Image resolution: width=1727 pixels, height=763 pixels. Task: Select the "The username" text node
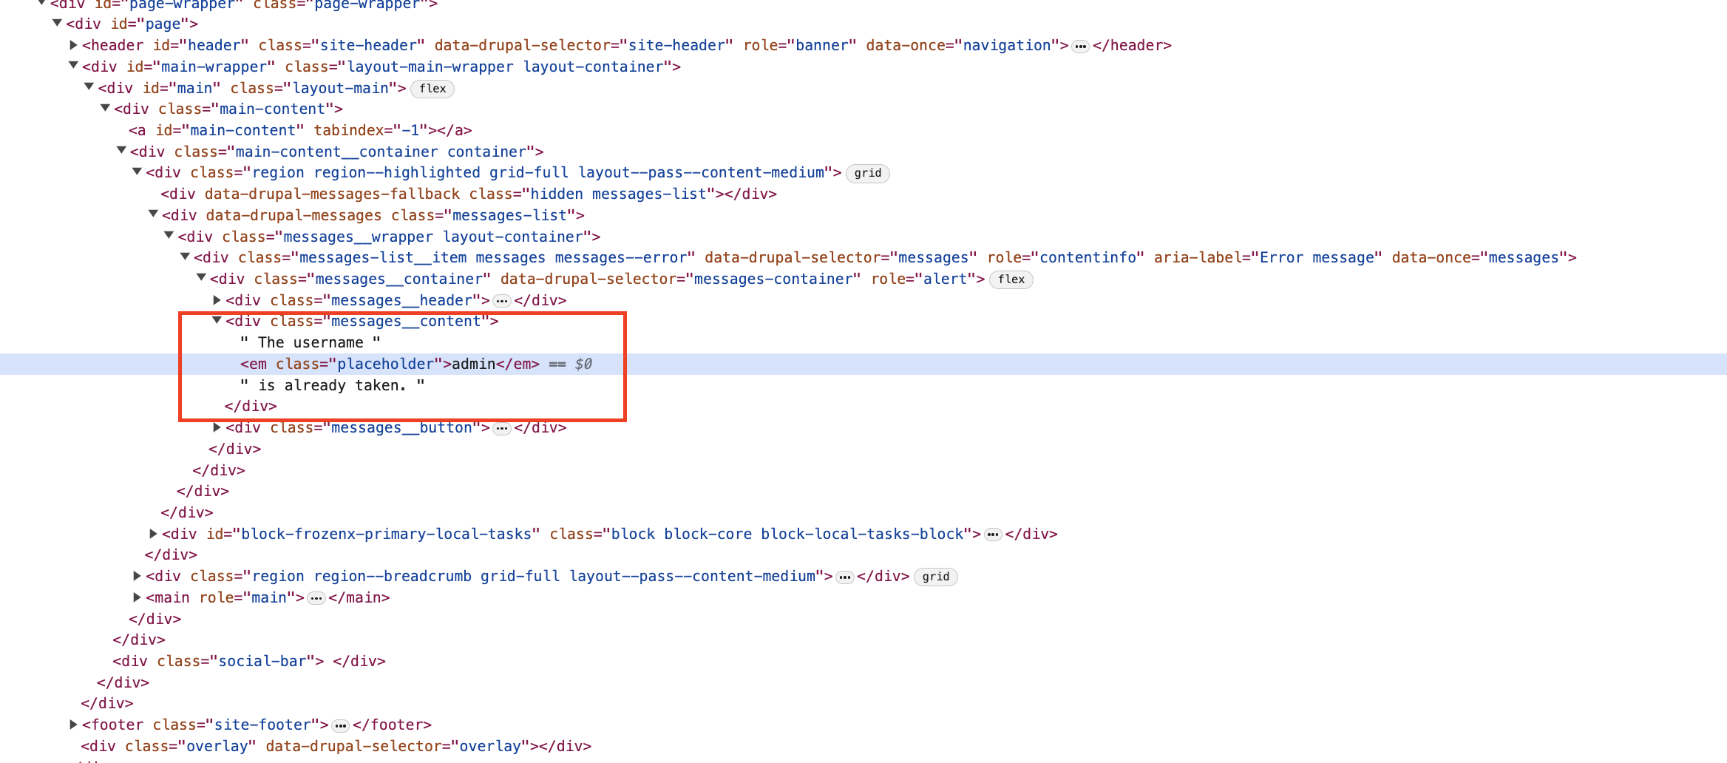click(310, 342)
